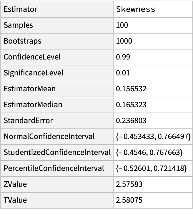The height and width of the screenshot is (218, 193).
Task: Click the Samples row label
Action: tap(18, 25)
